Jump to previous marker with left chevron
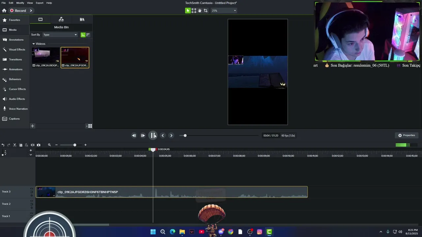The height and width of the screenshot is (237, 422). click(x=163, y=136)
